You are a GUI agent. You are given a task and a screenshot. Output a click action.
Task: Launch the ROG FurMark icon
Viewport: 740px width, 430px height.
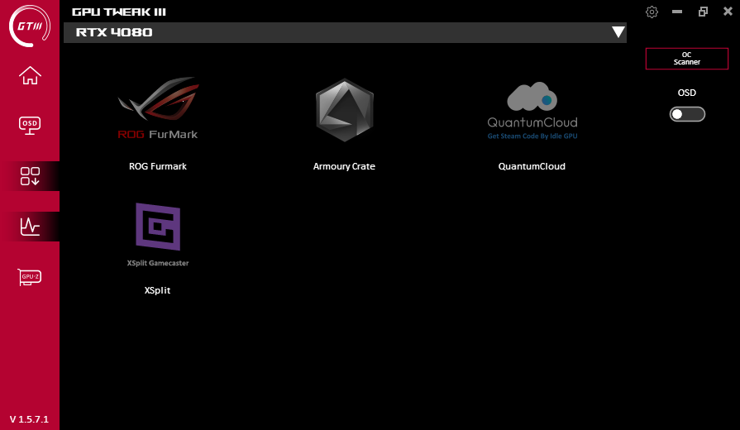click(158, 108)
